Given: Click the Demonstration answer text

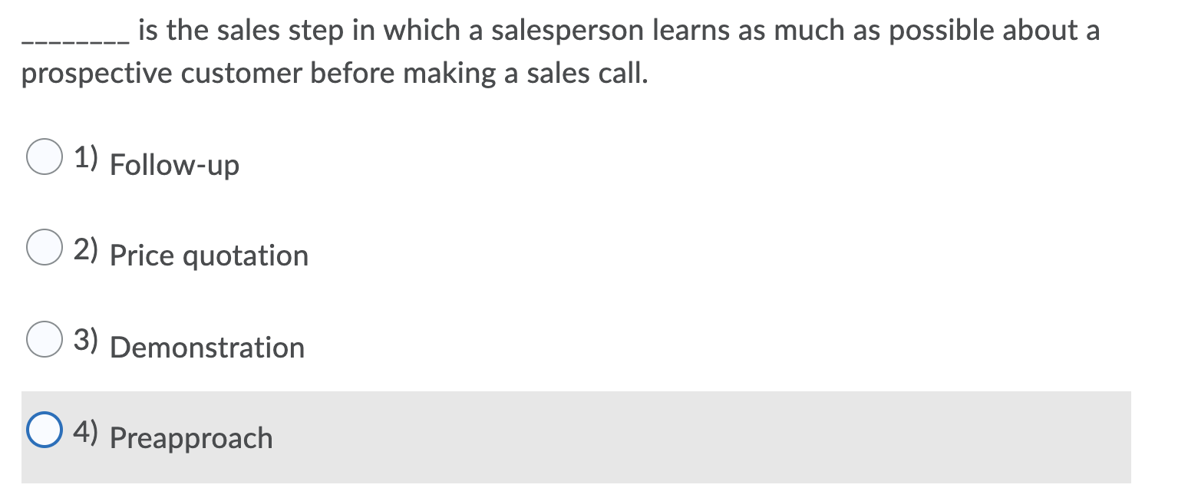Looking at the screenshot, I should 206,347.
